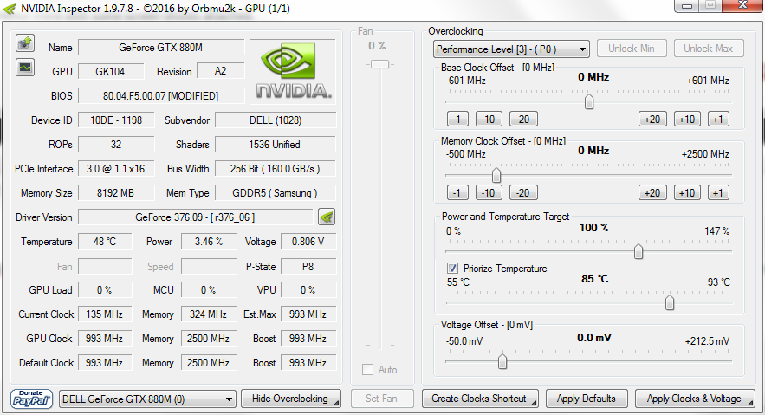Open driver profile settings icon next to Driver Version
Image resolution: width=765 pixels, height=415 pixels.
point(327,217)
